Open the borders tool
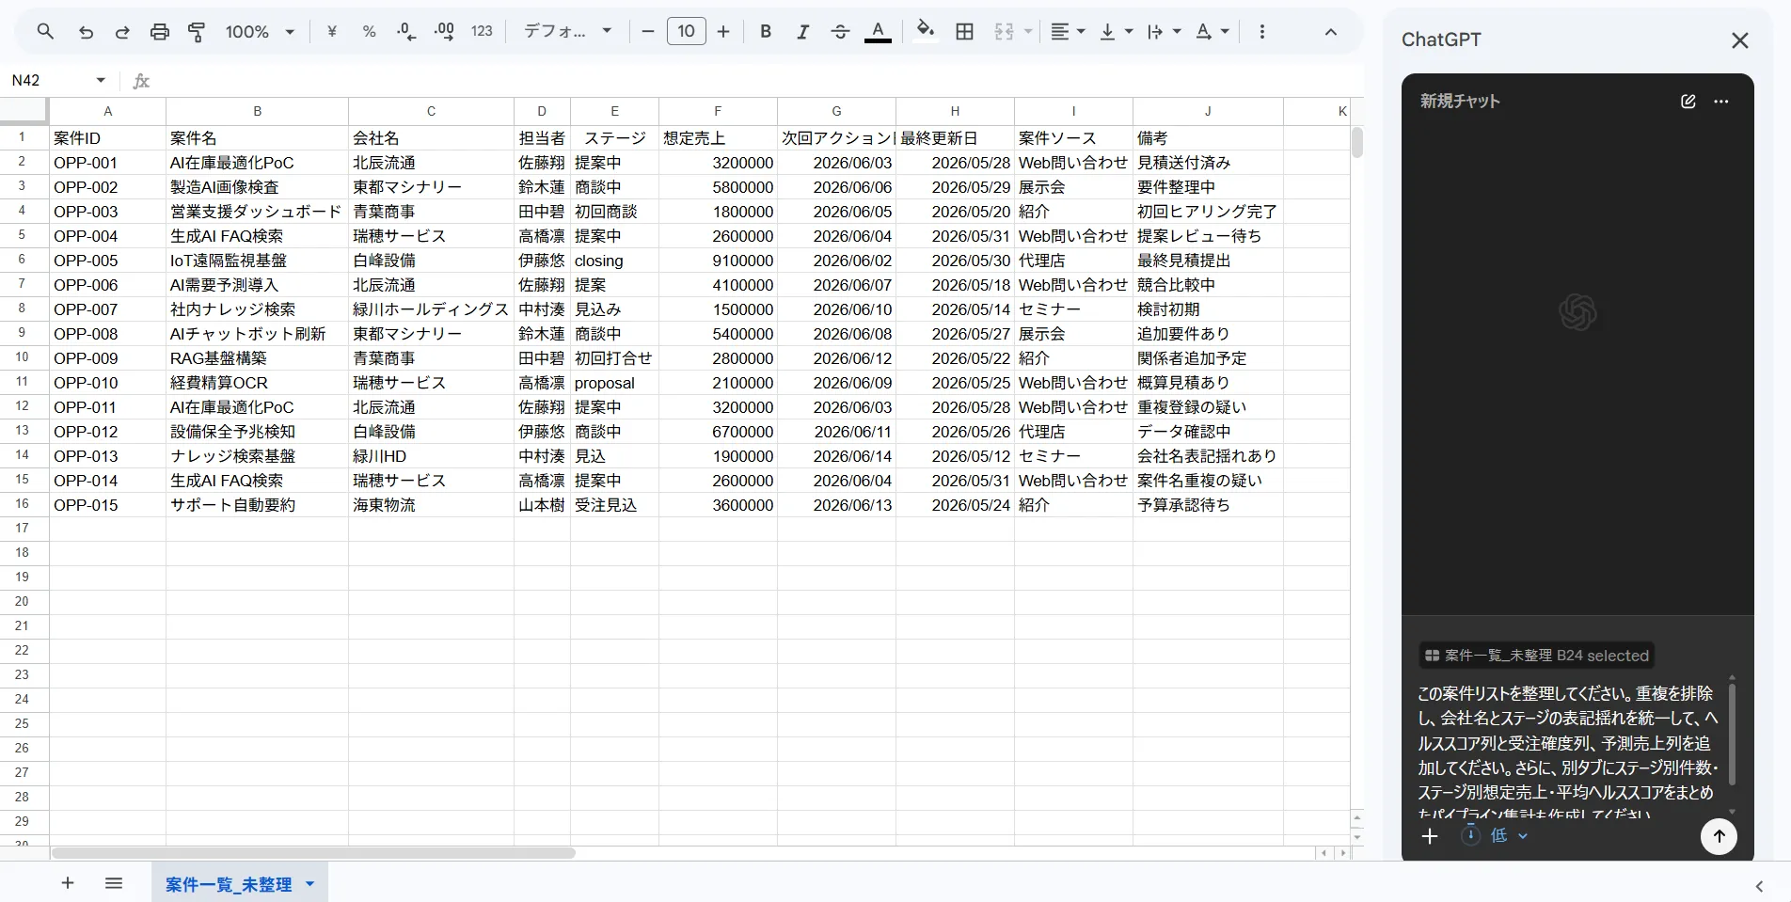Screen dimensions: 1791x902 click(x=964, y=32)
